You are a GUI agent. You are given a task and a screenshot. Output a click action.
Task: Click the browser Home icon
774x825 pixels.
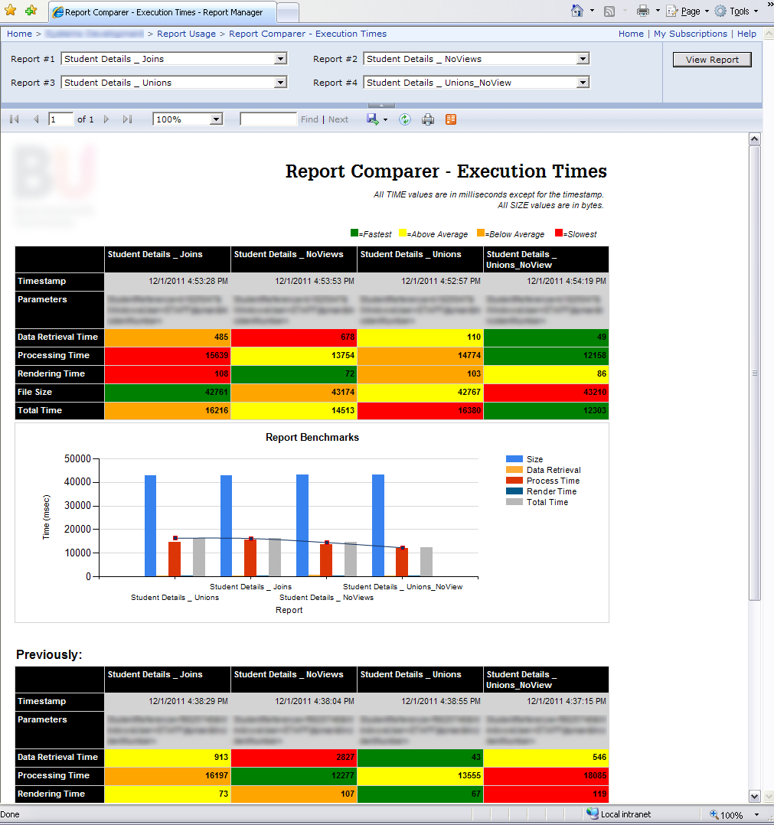pyautogui.click(x=577, y=11)
